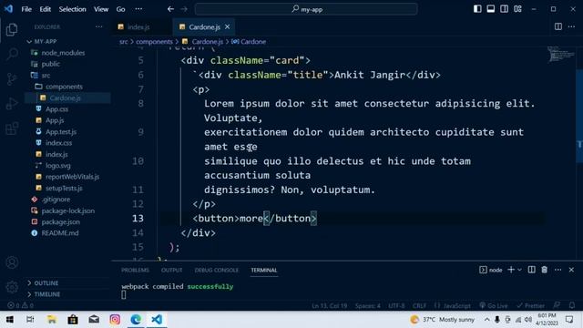The image size is (583, 328).
Task: Open the Debug Console tab
Action: pyautogui.click(x=217, y=270)
